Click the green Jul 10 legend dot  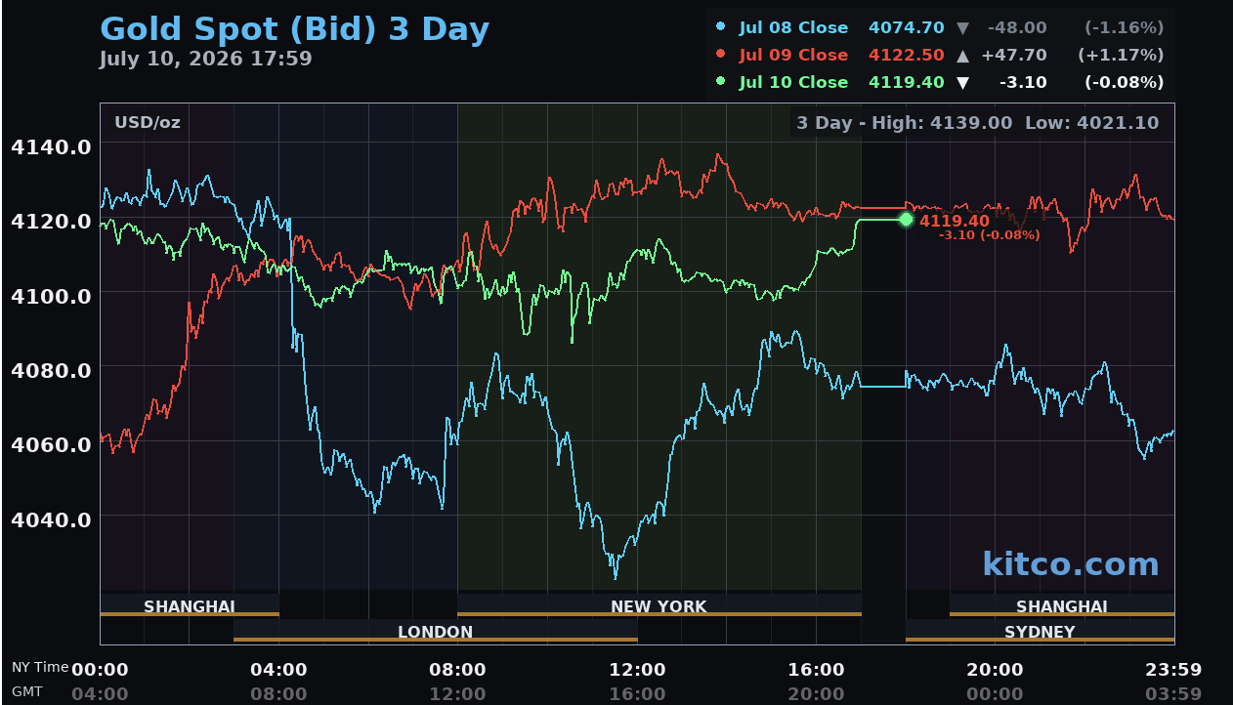[720, 82]
